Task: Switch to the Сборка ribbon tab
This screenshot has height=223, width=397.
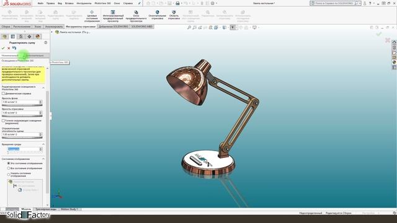Action: click(x=6, y=27)
